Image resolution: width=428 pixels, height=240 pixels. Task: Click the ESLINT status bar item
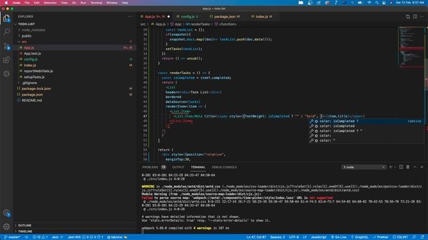[x=400, y=237]
